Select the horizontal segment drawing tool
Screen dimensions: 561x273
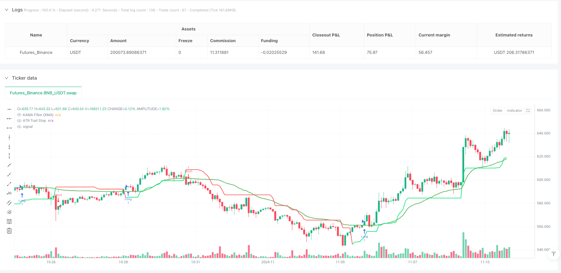coord(9,128)
